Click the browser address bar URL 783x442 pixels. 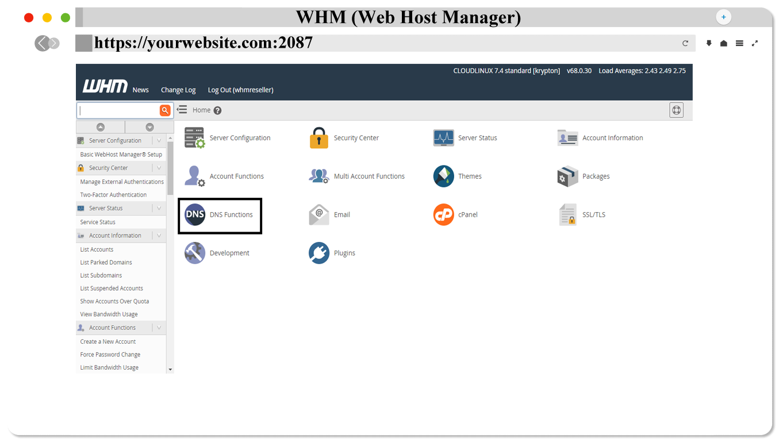pyautogui.click(x=204, y=43)
